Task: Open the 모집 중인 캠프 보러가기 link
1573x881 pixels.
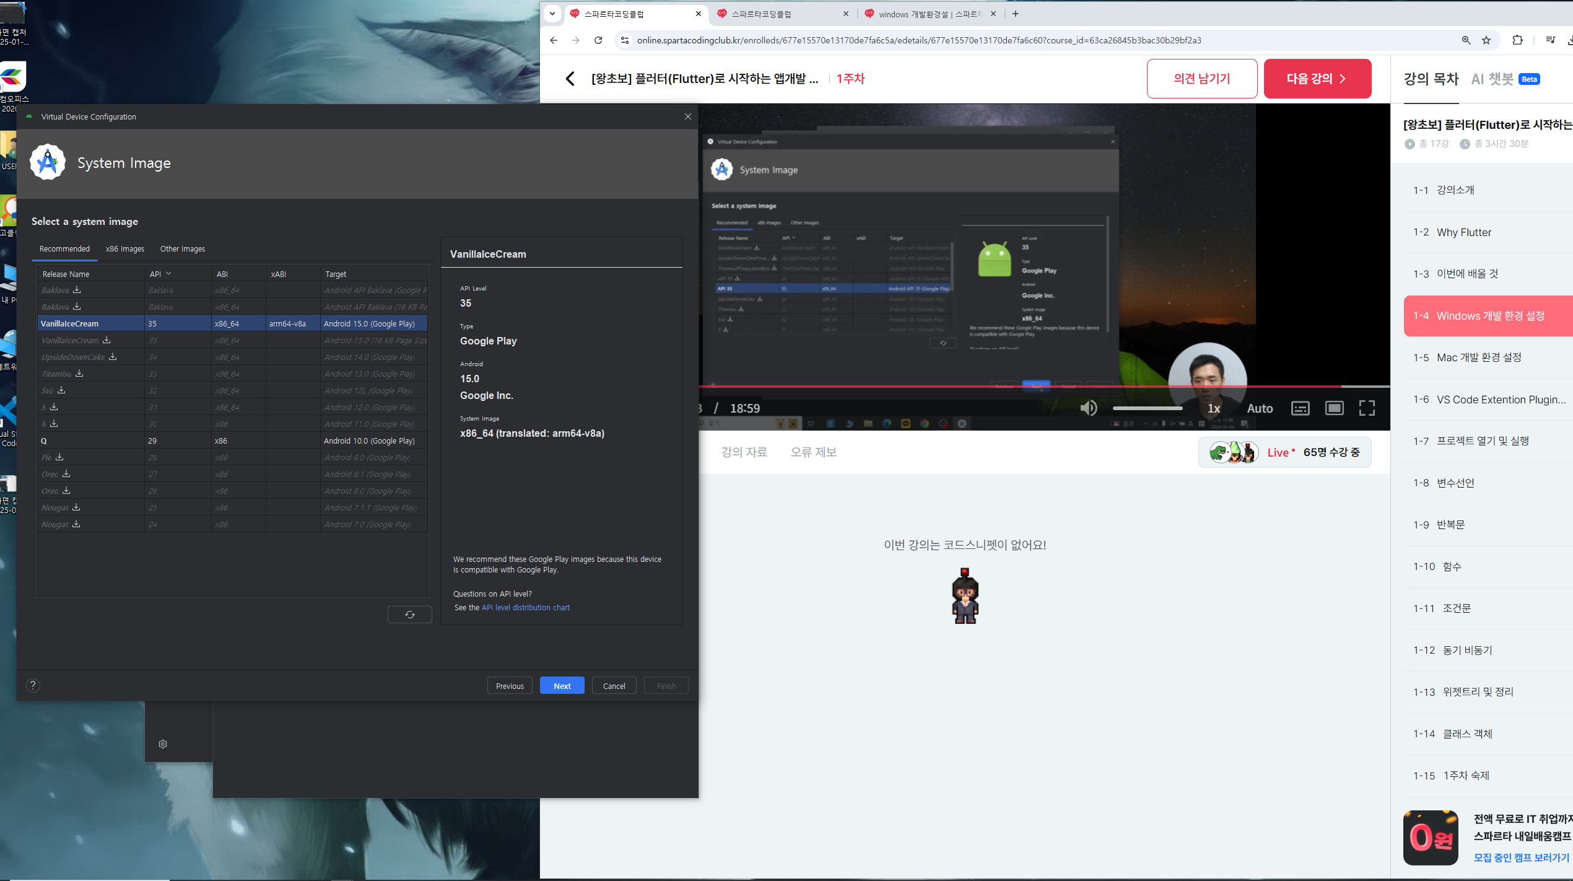Action: pyautogui.click(x=1522, y=857)
